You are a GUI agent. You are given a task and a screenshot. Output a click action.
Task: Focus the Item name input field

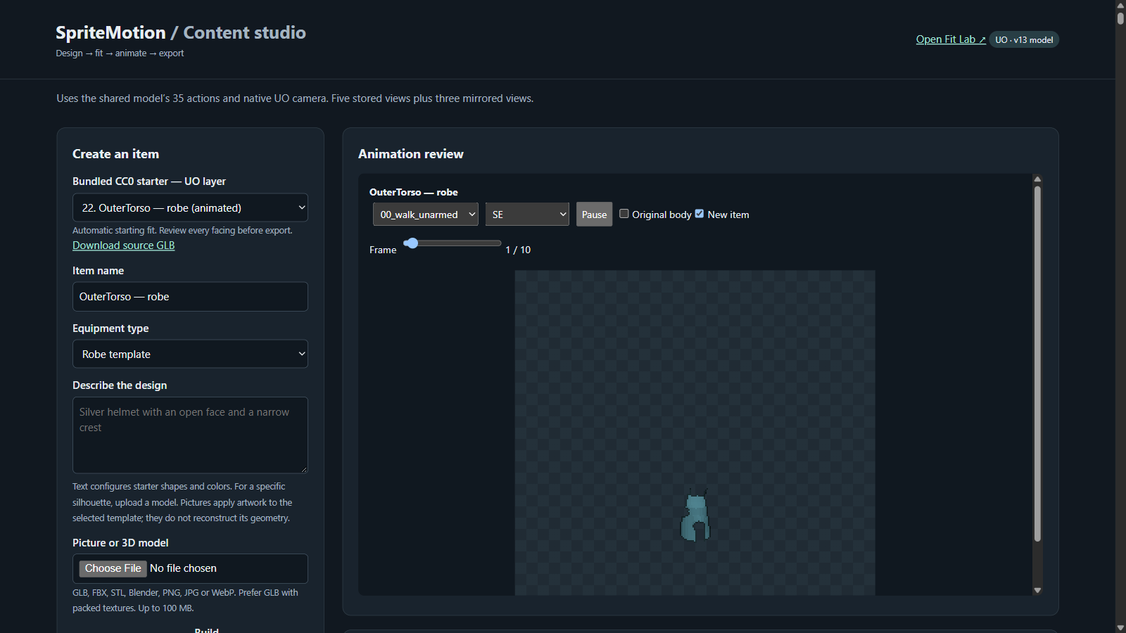[190, 297]
